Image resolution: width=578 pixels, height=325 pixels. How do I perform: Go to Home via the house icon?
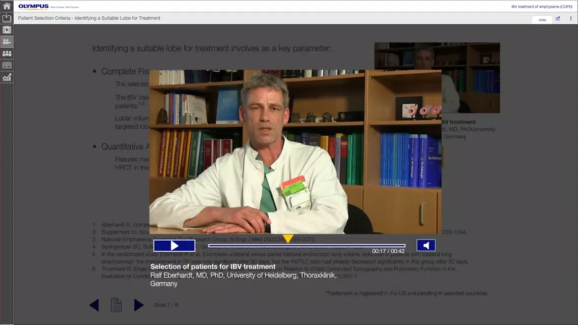pos(7,6)
